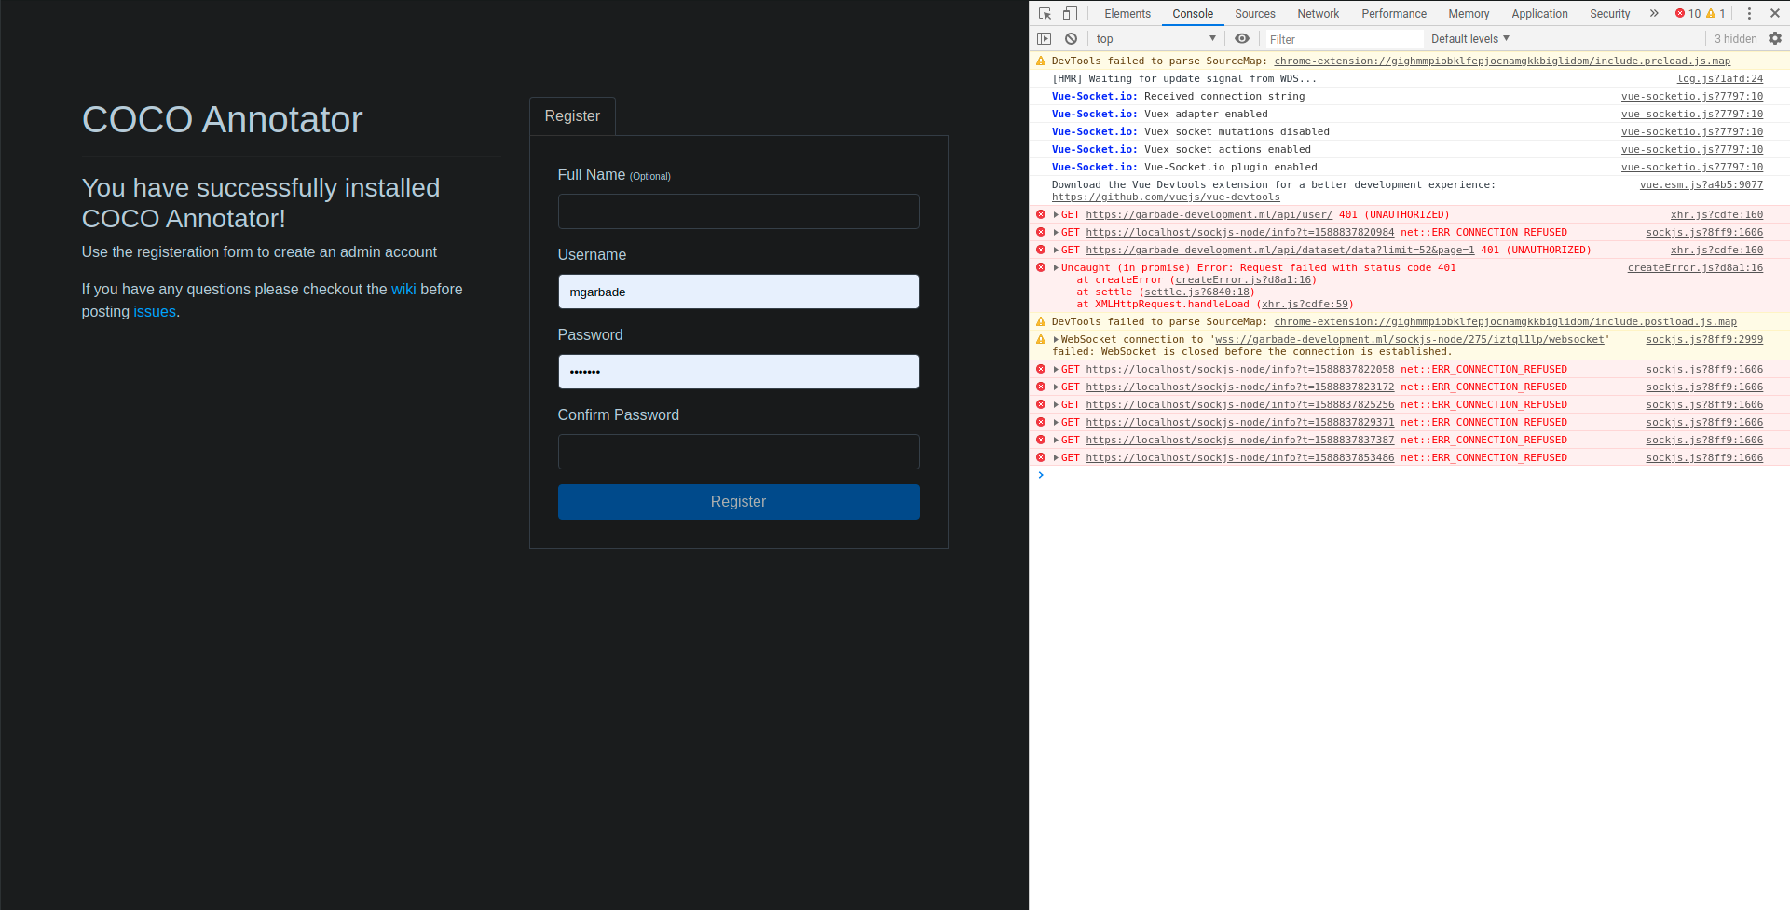Open the DevTools kebab menu
Image resolution: width=1790 pixels, height=910 pixels.
click(x=1749, y=13)
